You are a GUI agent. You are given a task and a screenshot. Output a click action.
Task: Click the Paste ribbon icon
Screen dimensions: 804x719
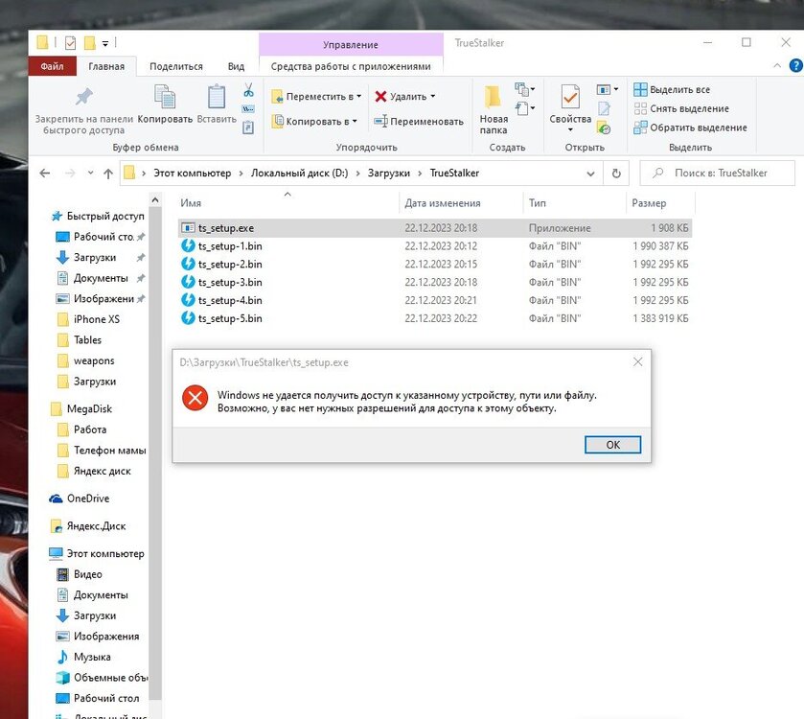(x=217, y=97)
